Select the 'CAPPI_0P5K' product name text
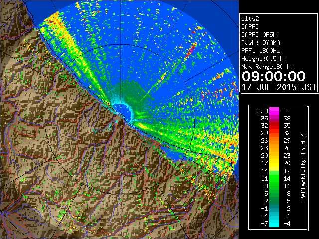 pos(259,35)
